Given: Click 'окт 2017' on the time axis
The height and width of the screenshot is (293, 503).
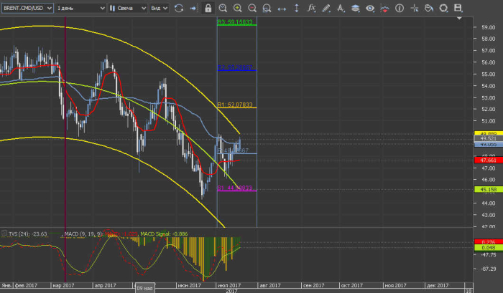Looking at the screenshot, I should [352, 285].
